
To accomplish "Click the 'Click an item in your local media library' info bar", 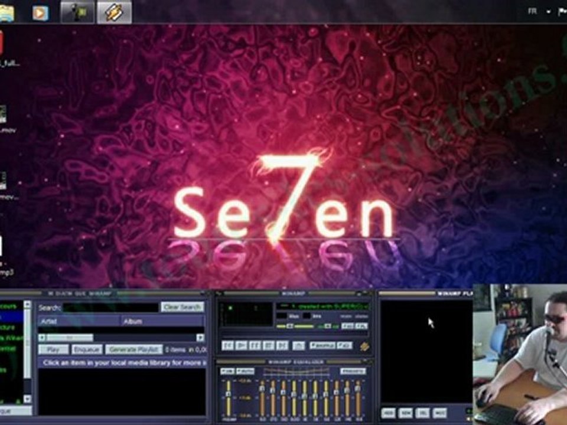I will 122,362.
